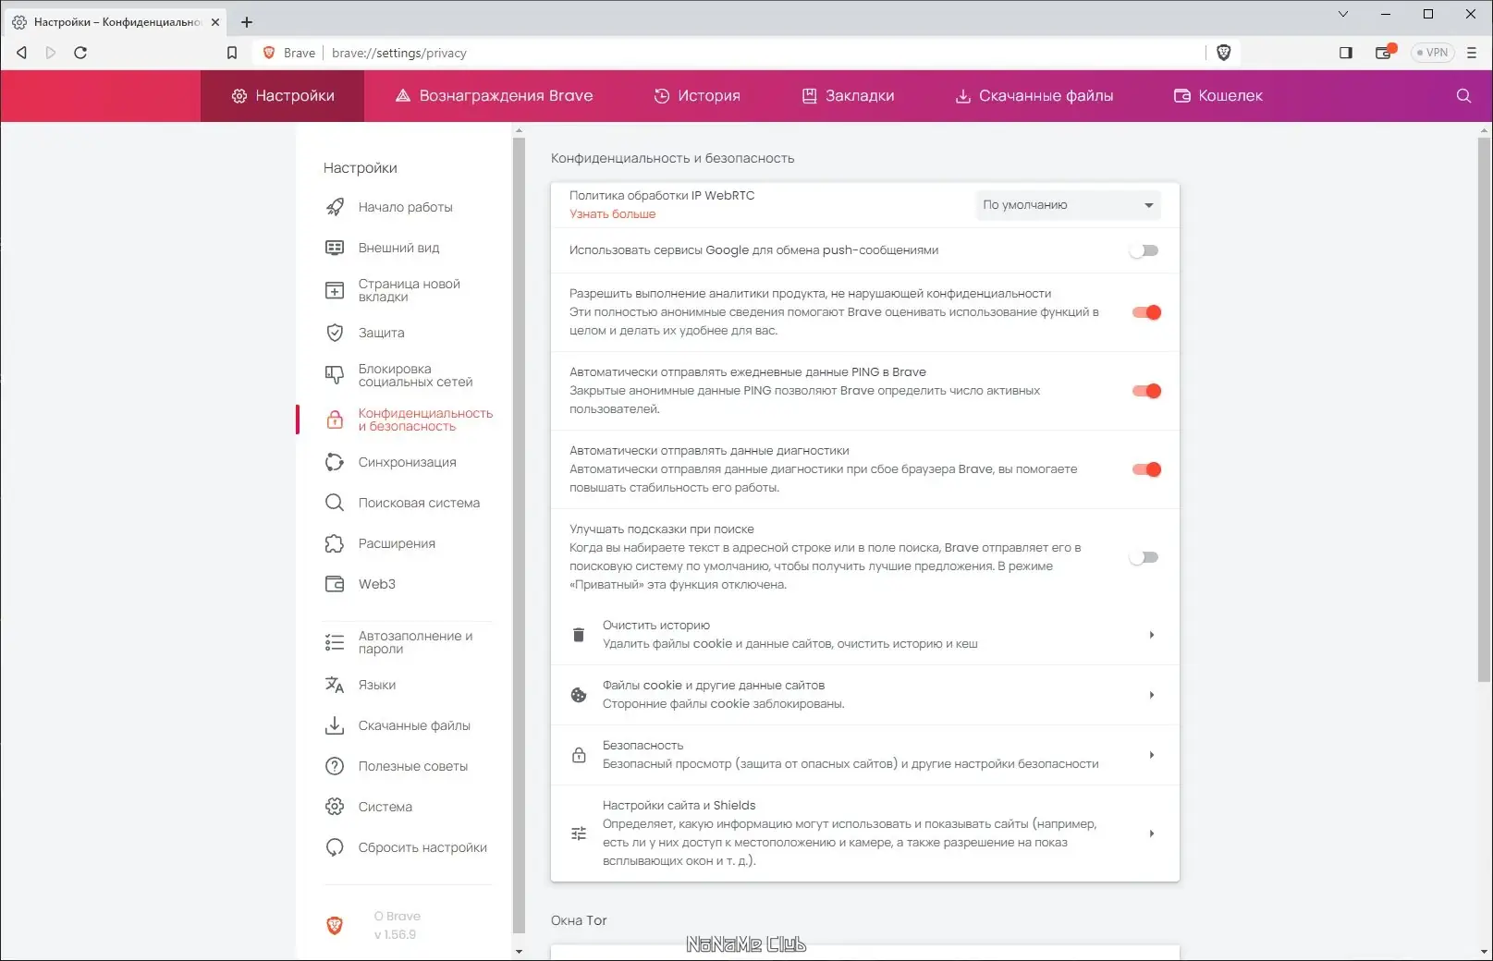The image size is (1493, 961).
Task: Click the puzzle icon for Расширения
Action: tap(335, 543)
